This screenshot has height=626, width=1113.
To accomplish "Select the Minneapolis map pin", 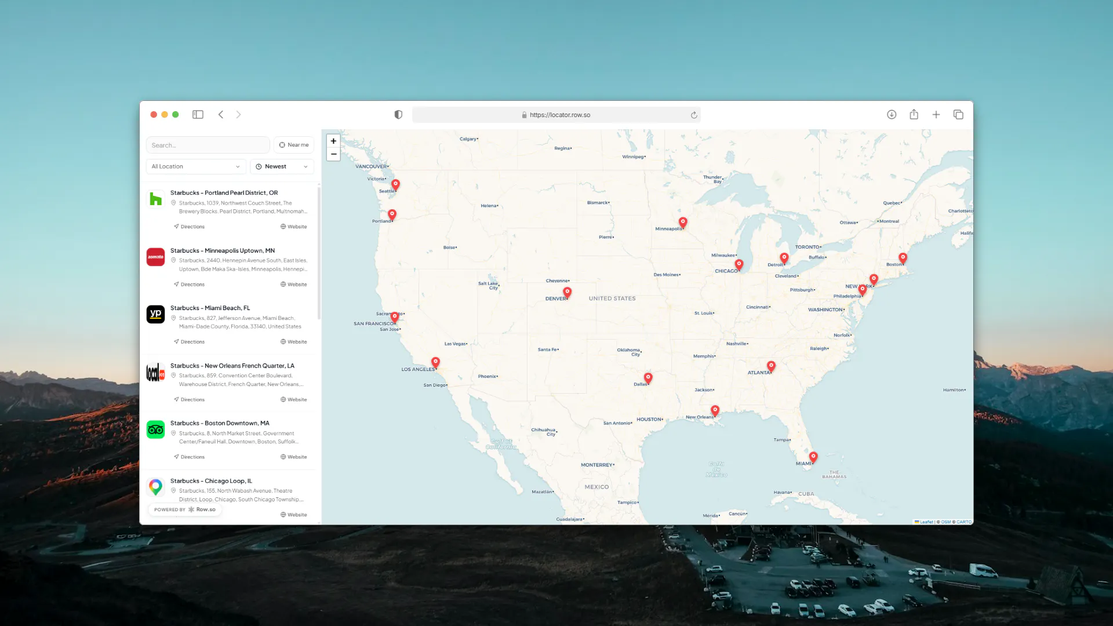I will coord(683,222).
